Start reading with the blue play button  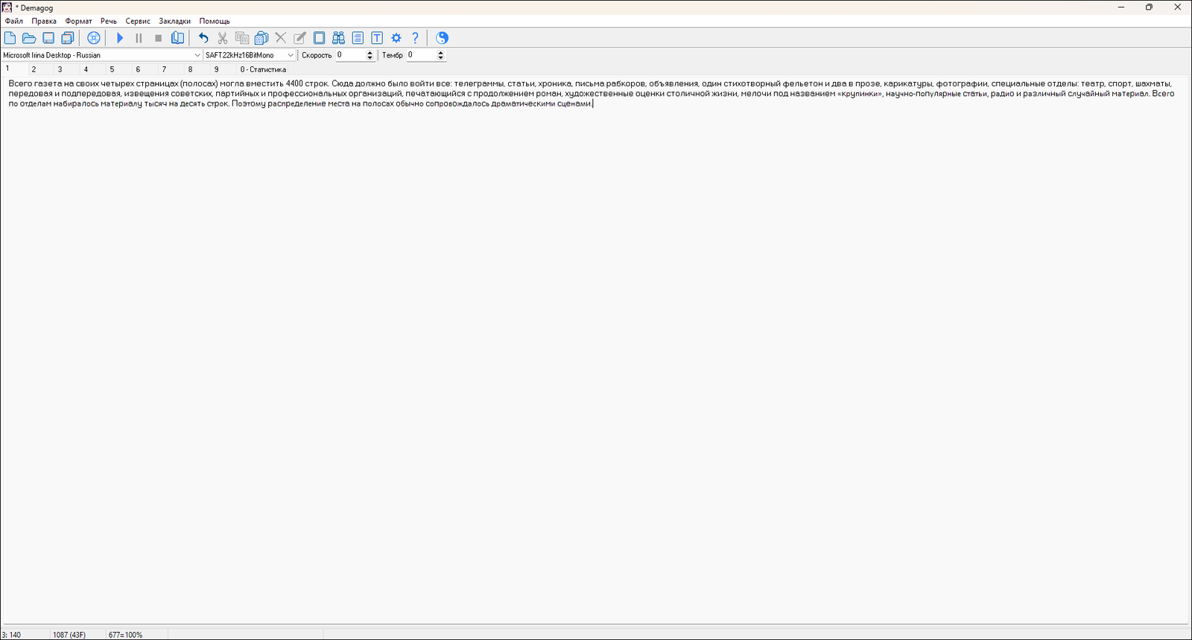point(120,38)
